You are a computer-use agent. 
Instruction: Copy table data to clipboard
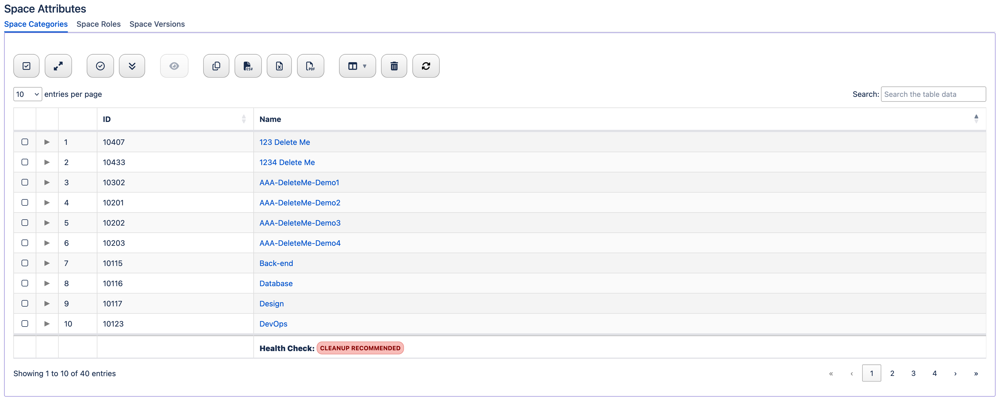pyautogui.click(x=216, y=66)
